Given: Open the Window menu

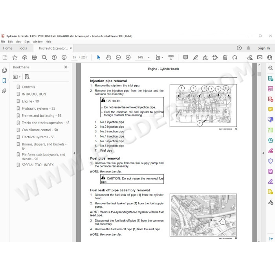Looking at the screenshot, I should click(x=38, y=42).
